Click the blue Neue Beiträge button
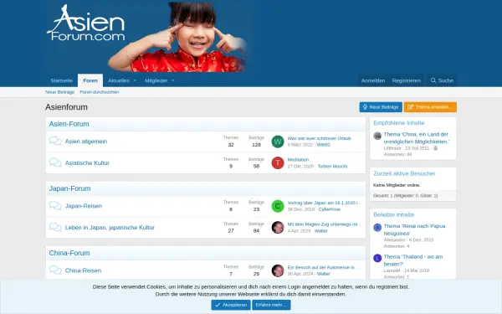502x314 pixels. tap(381, 107)
